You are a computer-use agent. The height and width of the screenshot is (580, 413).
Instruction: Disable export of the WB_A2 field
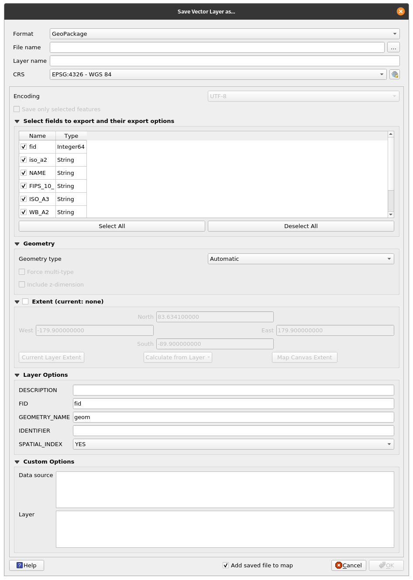pyautogui.click(x=24, y=212)
